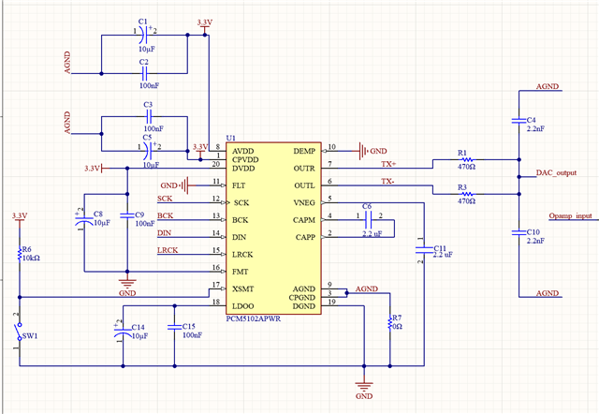Click the VNEG pin name in U1

click(304, 202)
